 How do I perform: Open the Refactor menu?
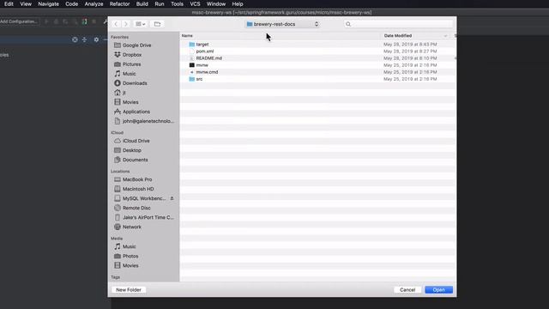119,3
